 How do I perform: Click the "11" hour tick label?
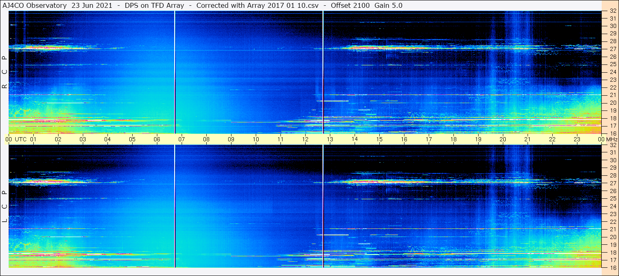pos(280,139)
